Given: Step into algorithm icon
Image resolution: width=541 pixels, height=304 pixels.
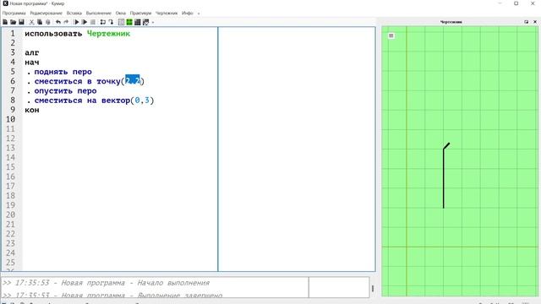Looking at the screenshot, I should tap(111, 22).
